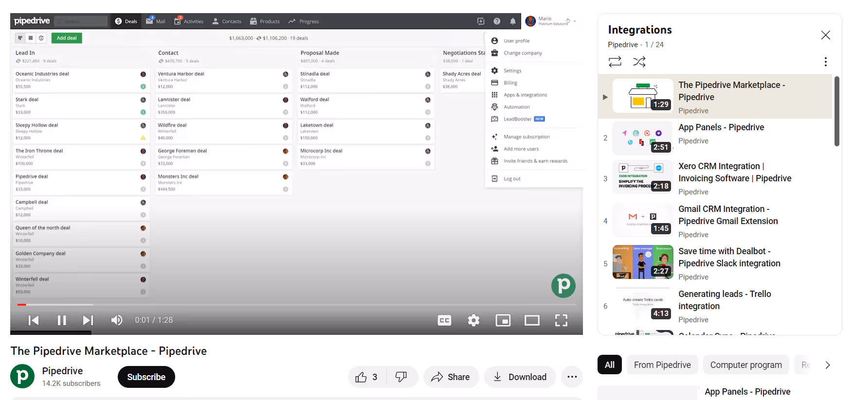
Task: Click the playlist panel scrollbar
Action: pyautogui.click(x=836, y=111)
